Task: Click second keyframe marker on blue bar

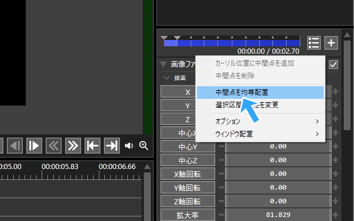Action: pyautogui.click(x=177, y=38)
